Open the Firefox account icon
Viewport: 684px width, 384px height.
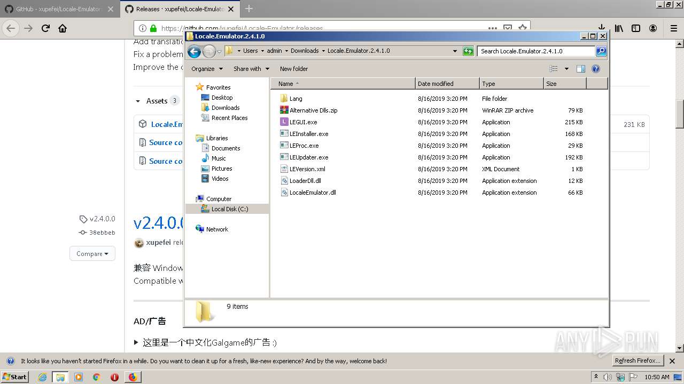pyautogui.click(x=653, y=28)
